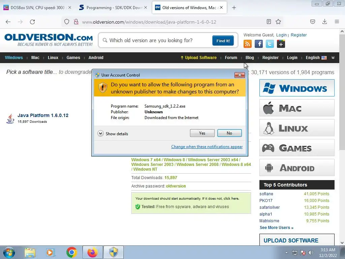345x259 pixels.
Task: Open contributor PKO17's profile
Action: point(266,201)
